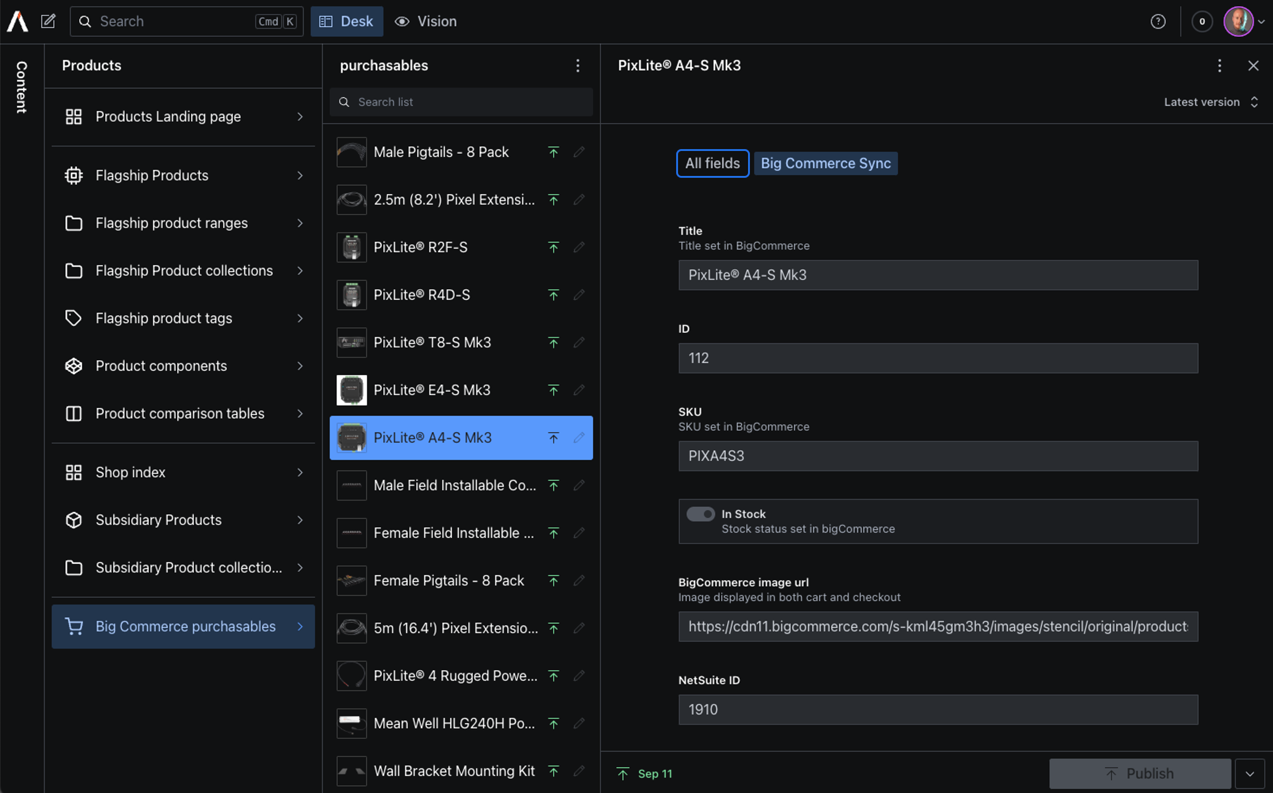Viewport: 1273px width, 793px height.
Task: Click the compose new document pencil icon
Action: (48, 21)
